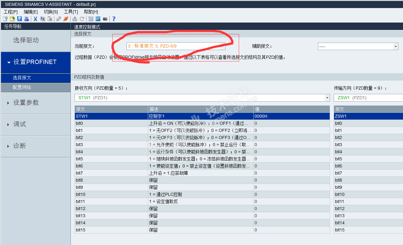Click the 描述 column header
This screenshot has height=245, width=403.
coord(201,109)
